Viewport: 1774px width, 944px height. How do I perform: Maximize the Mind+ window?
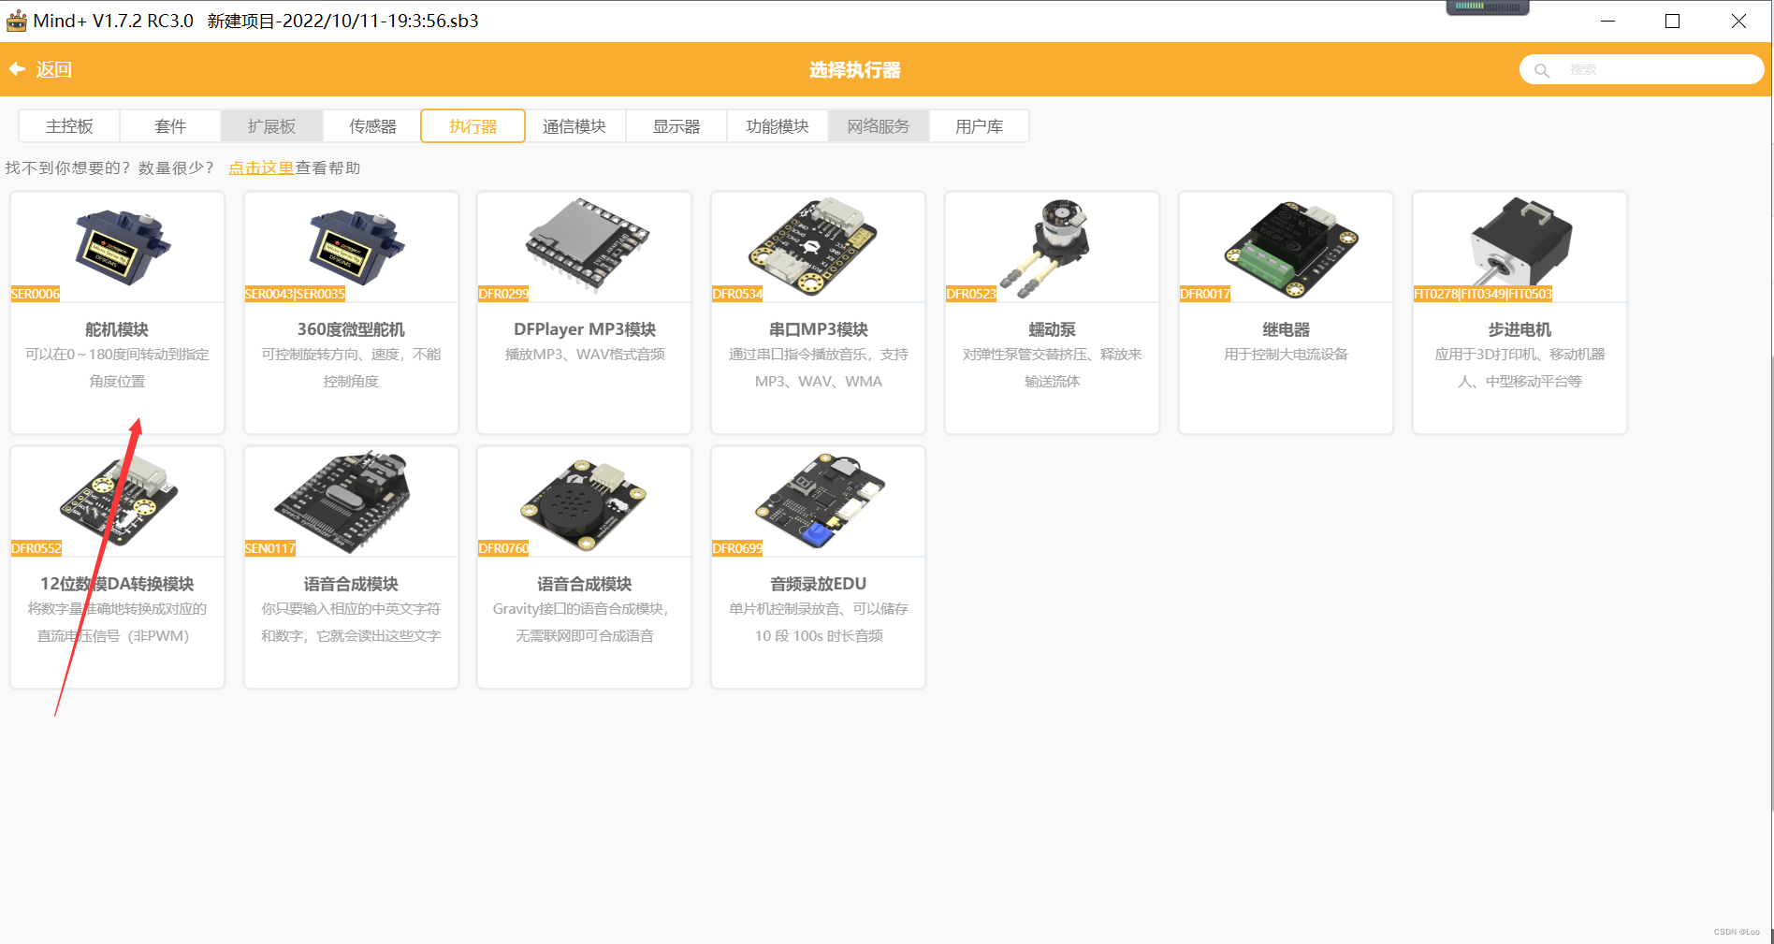click(x=1673, y=21)
